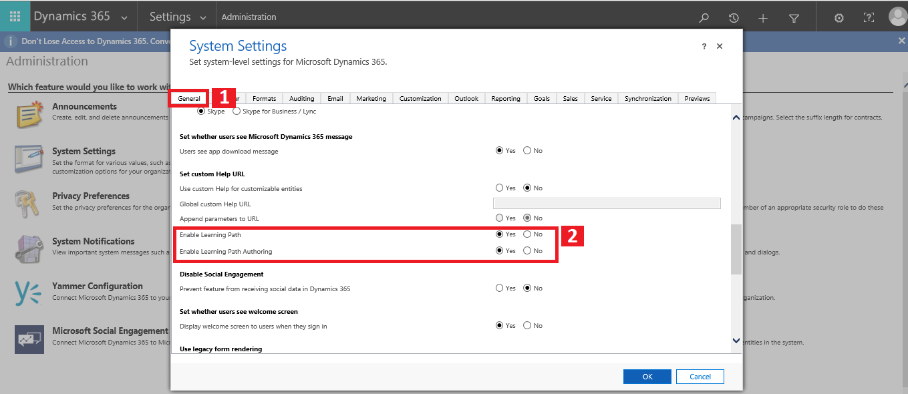Click the Microsoft Social Engagement icon
Screen dimensions: 908x394
coord(29,339)
